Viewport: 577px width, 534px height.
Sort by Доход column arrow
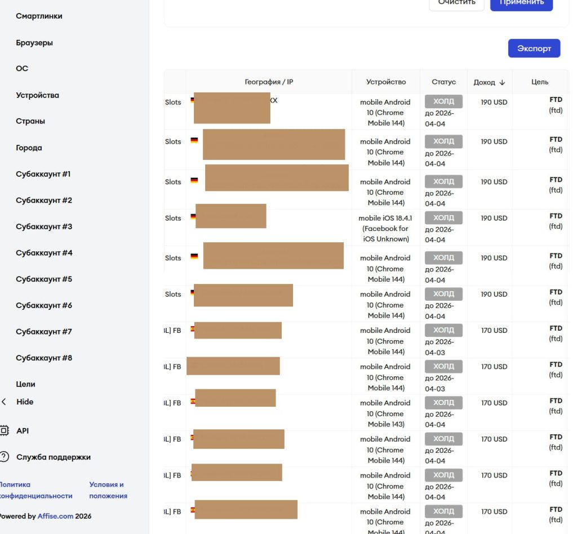click(502, 82)
